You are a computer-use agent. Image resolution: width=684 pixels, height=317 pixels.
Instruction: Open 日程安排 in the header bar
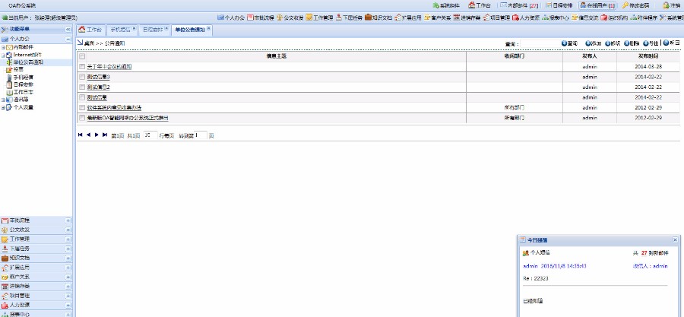click(559, 5)
